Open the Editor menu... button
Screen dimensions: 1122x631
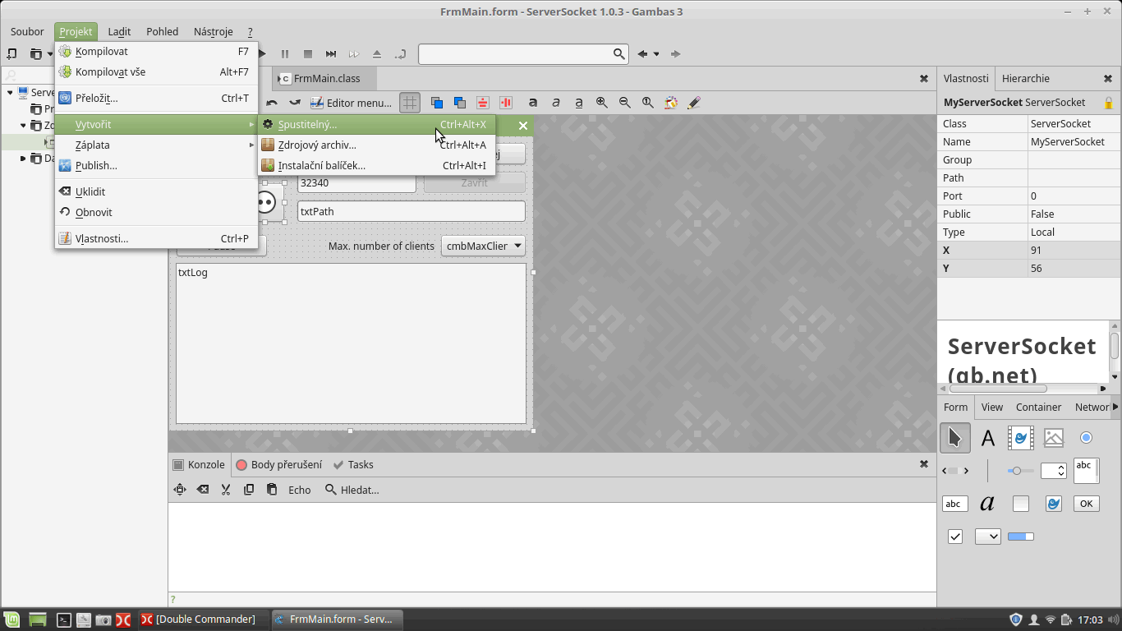(352, 103)
